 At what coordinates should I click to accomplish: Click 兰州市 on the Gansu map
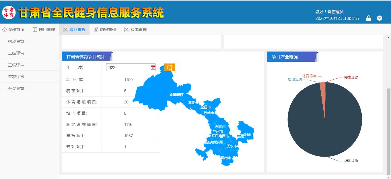[x=217, y=131]
